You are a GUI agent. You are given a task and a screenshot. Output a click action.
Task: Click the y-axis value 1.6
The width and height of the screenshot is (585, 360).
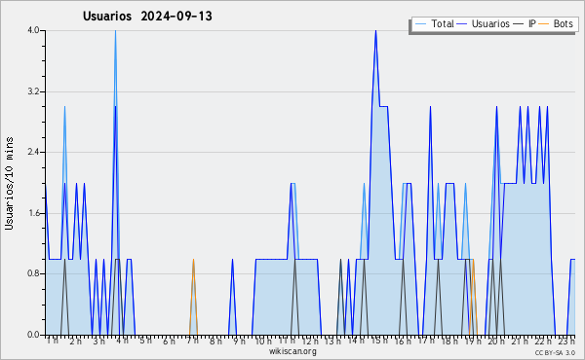point(33,213)
